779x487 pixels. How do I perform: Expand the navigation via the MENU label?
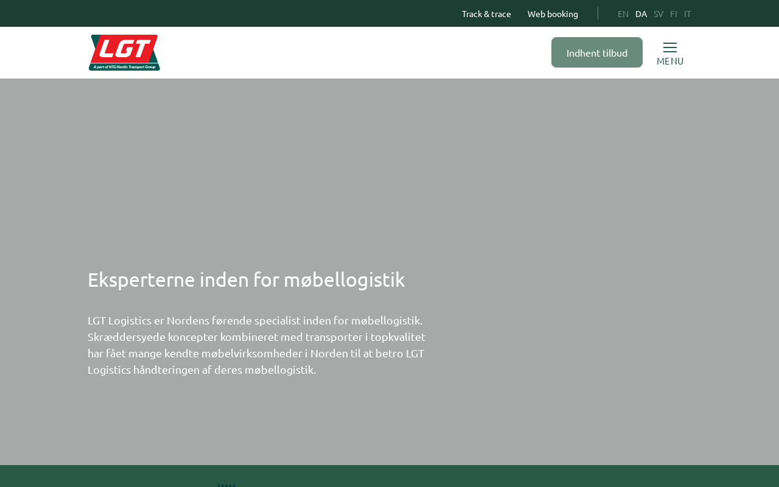(x=669, y=61)
